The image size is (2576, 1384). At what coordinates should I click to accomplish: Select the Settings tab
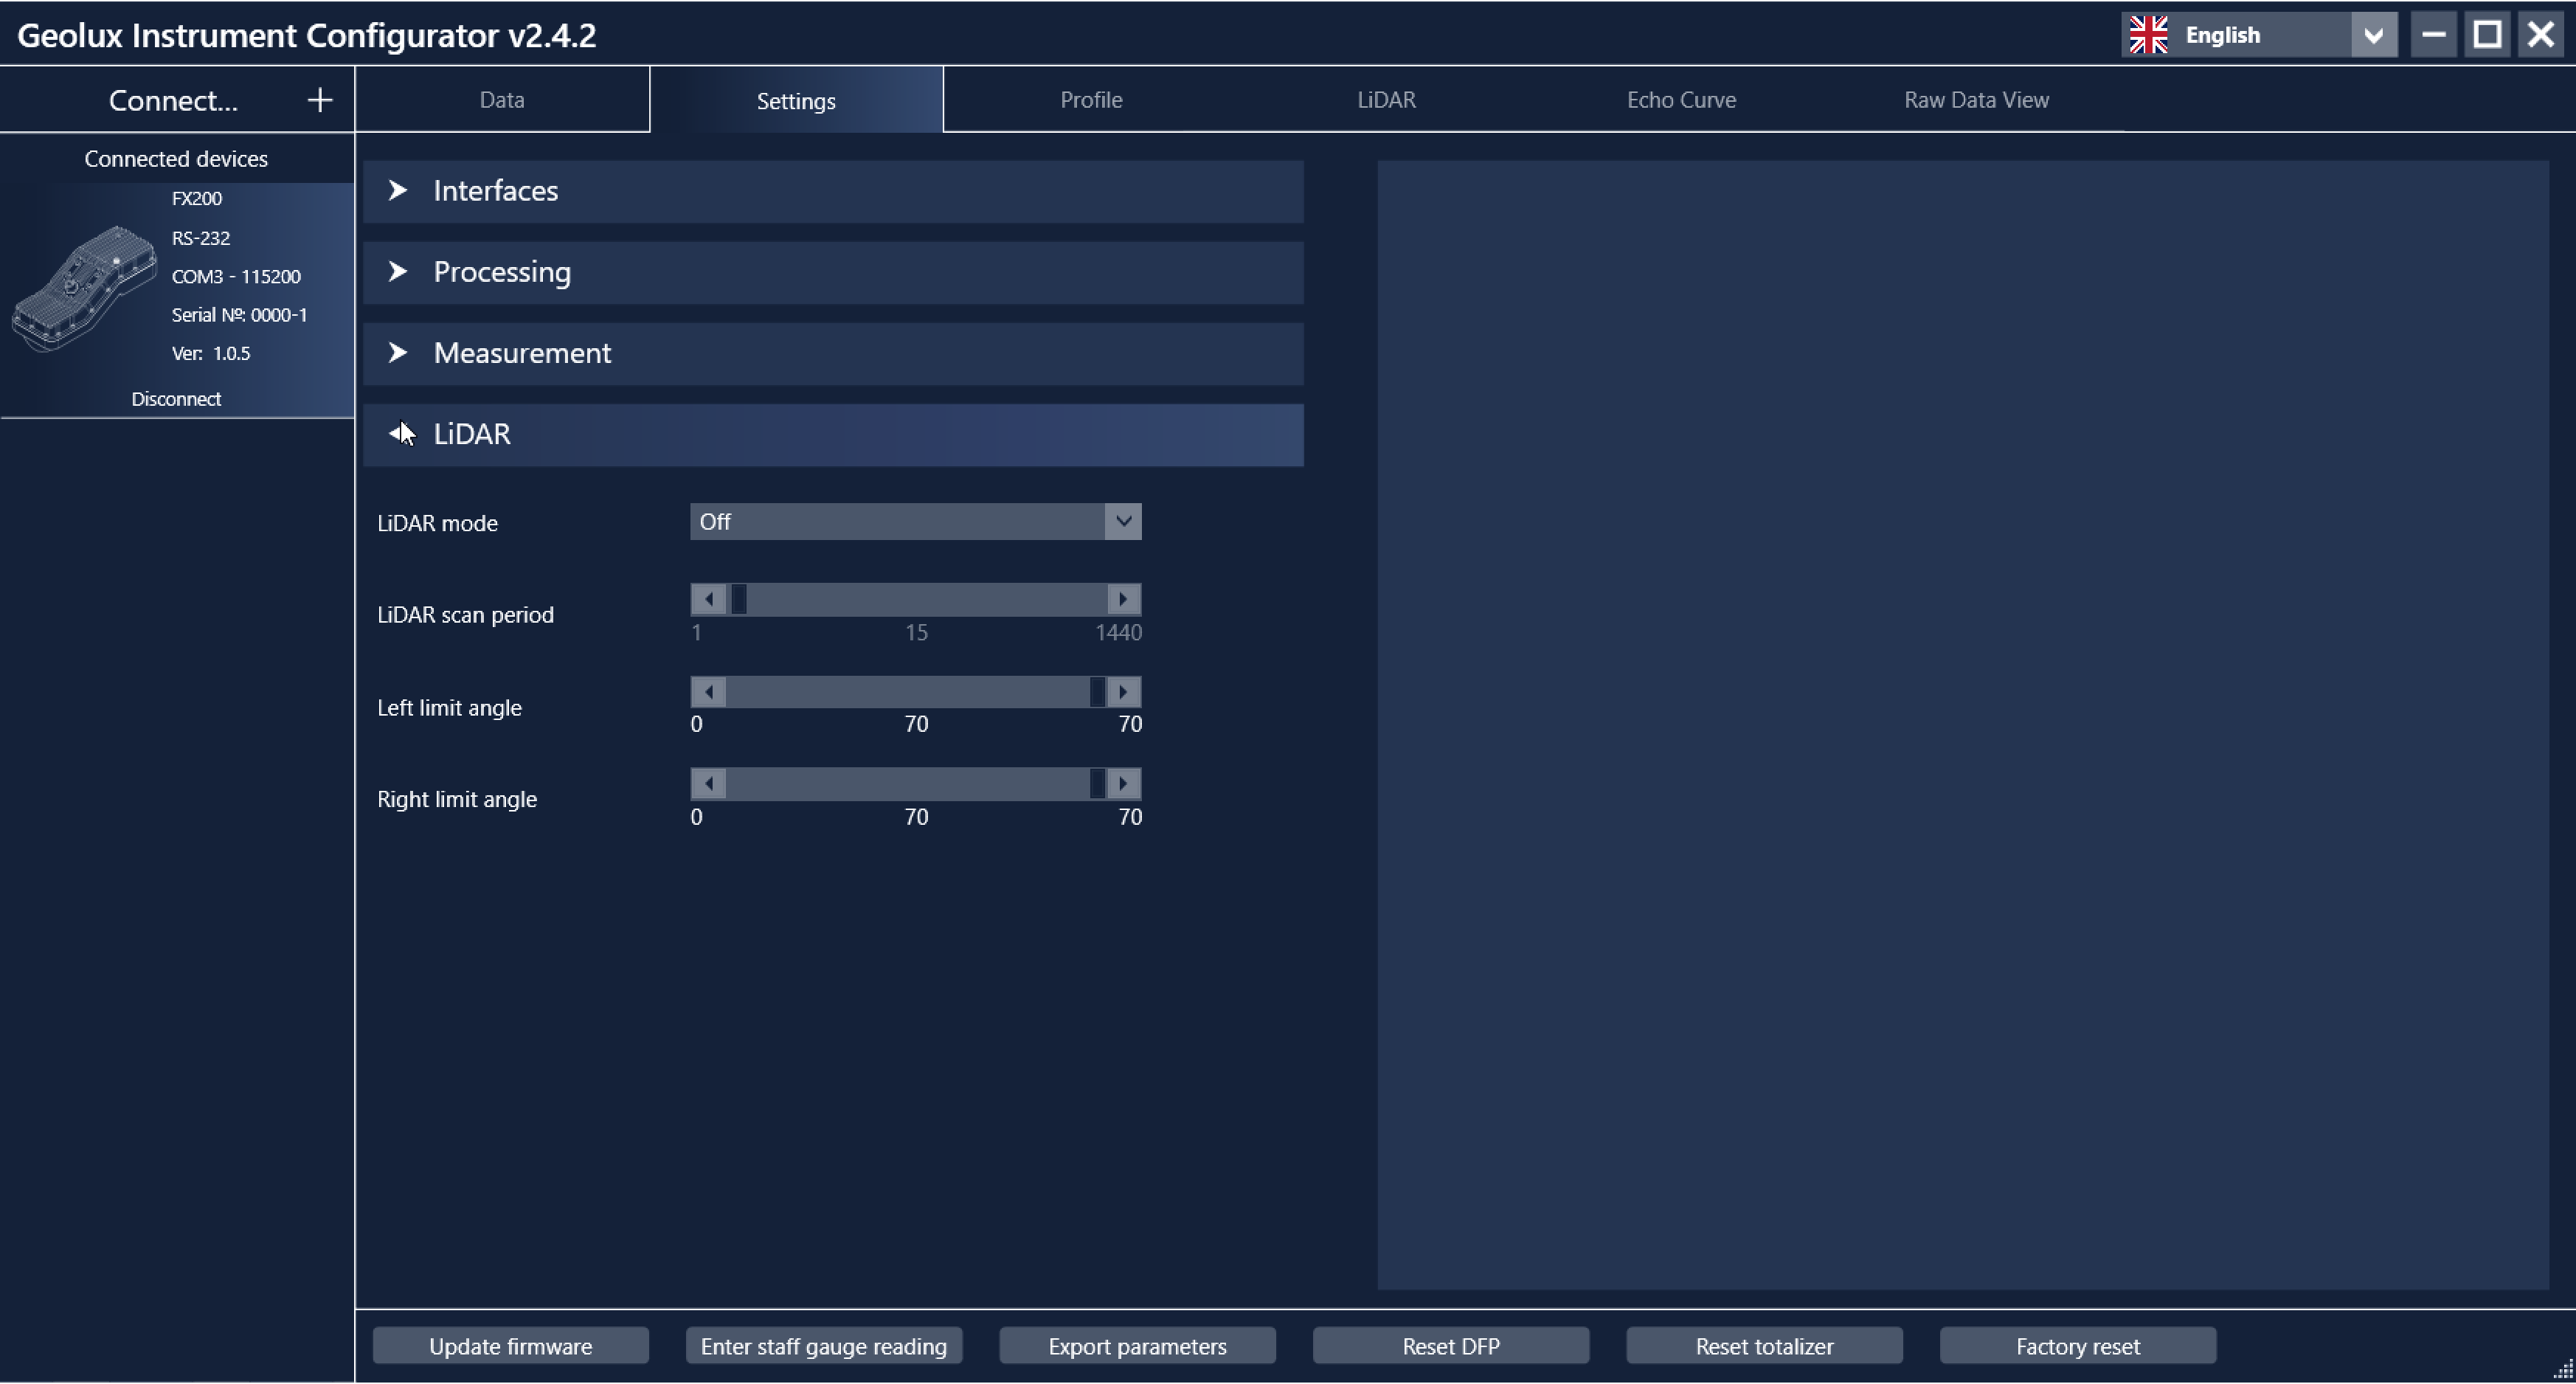796,100
